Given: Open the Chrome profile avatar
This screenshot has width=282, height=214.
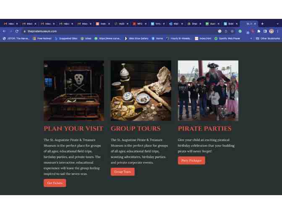Looking at the screenshot, I should coord(272,31).
